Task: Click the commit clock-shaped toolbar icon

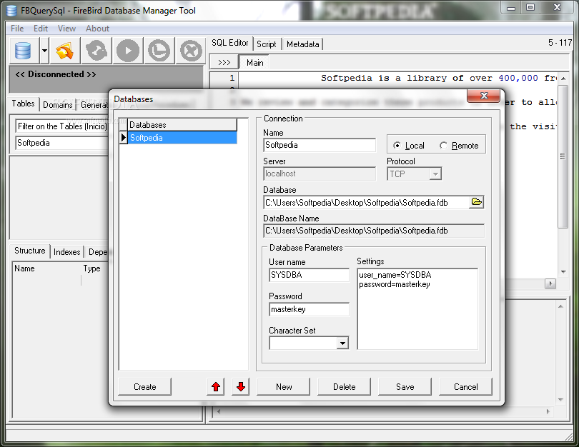Action: (x=159, y=51)
